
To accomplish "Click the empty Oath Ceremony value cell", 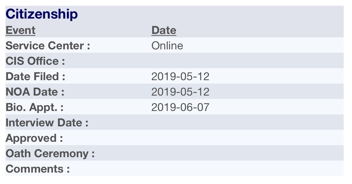I will tap(247, 153).
